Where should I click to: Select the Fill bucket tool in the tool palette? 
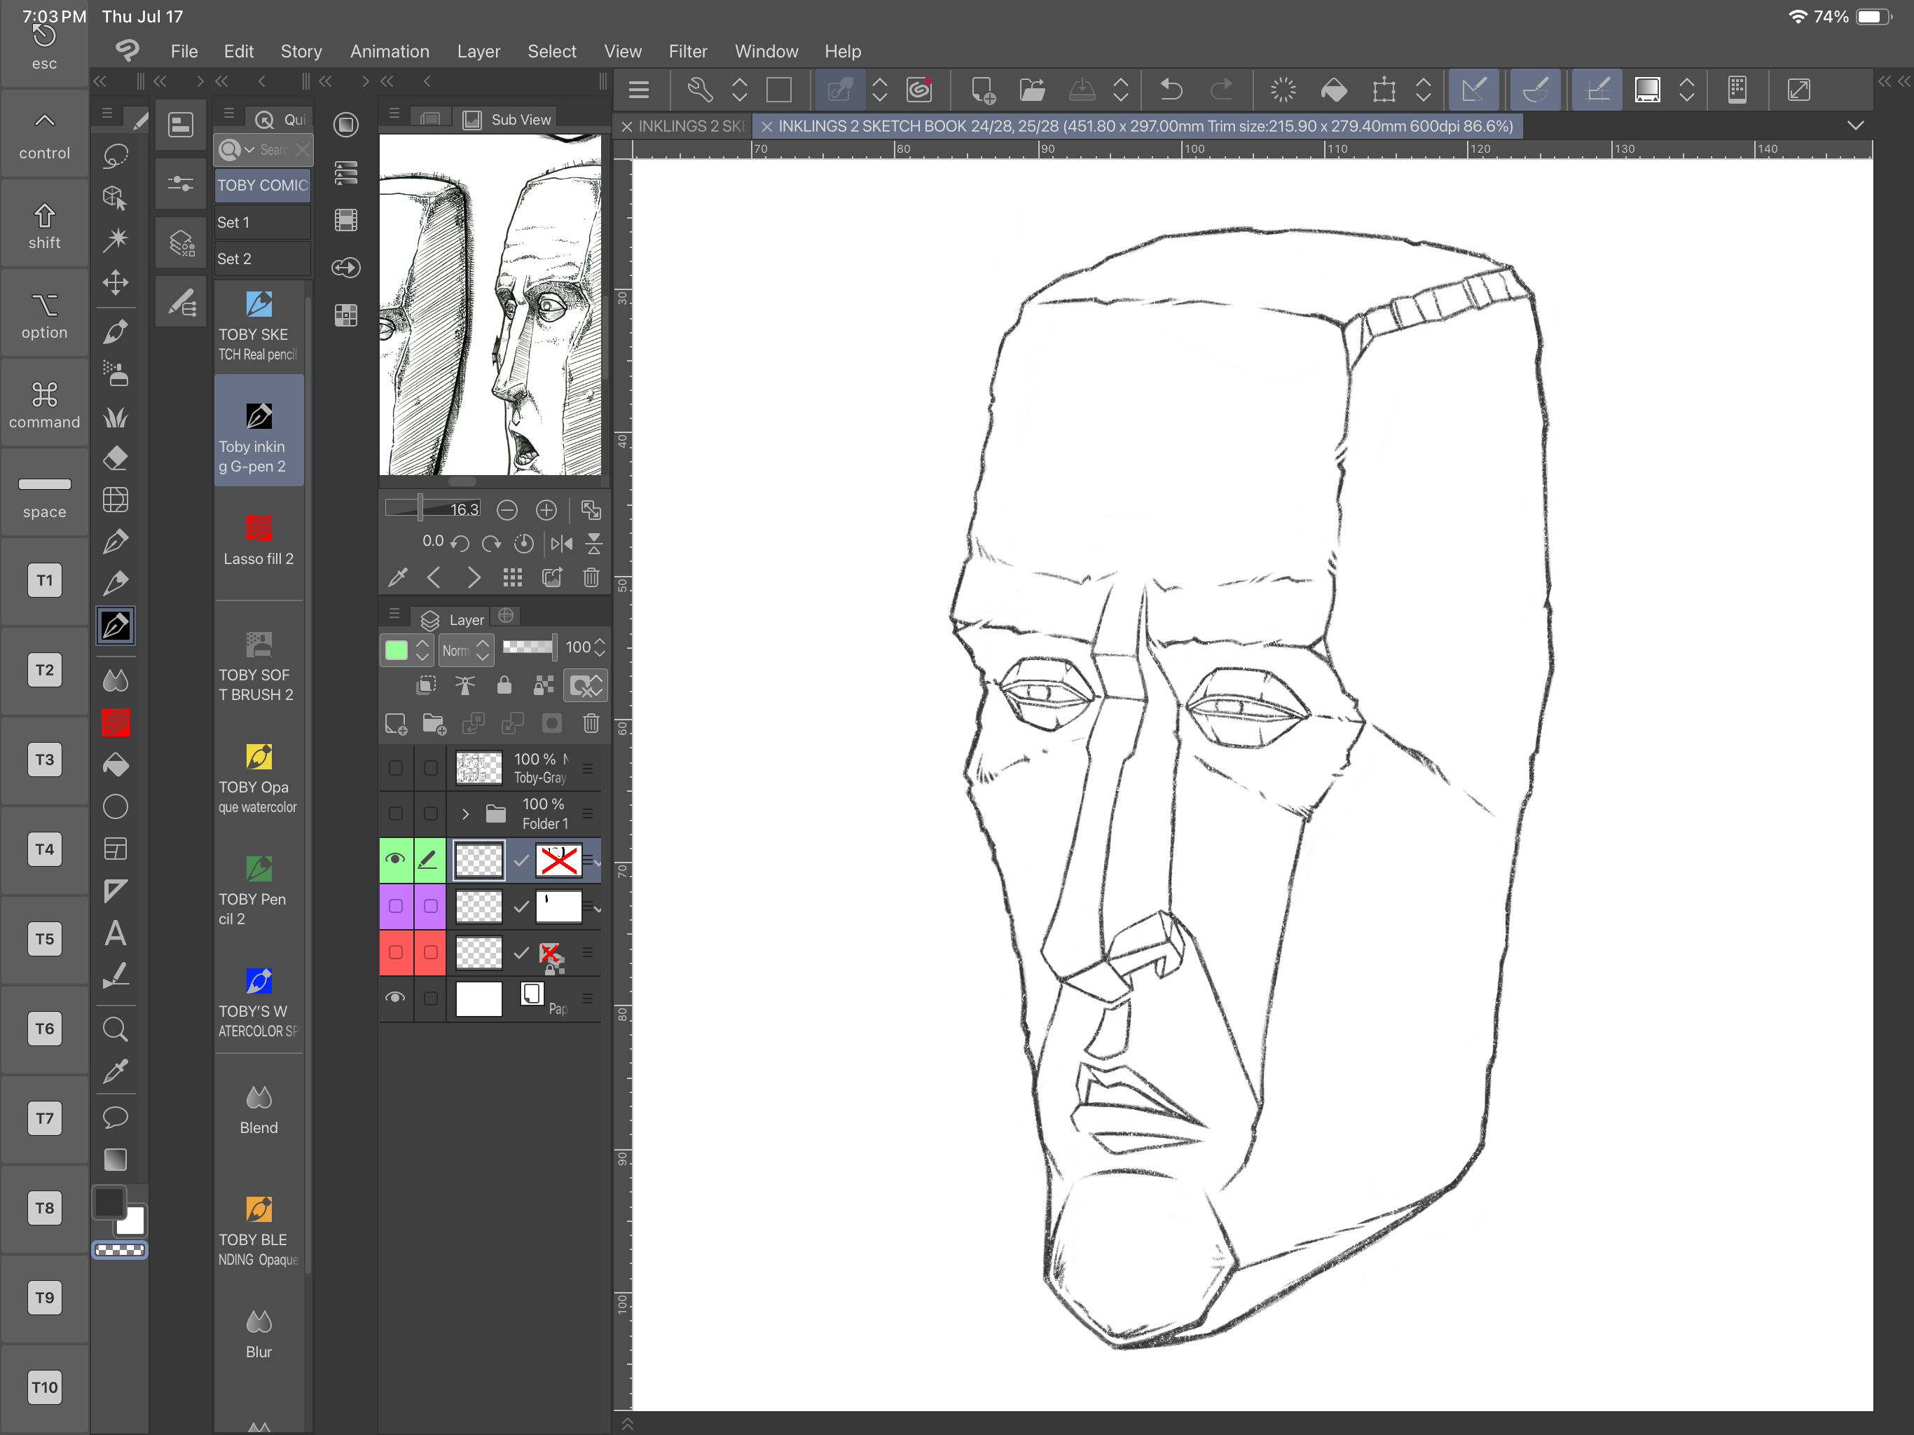pyautogui.click(x=115, y=765)
